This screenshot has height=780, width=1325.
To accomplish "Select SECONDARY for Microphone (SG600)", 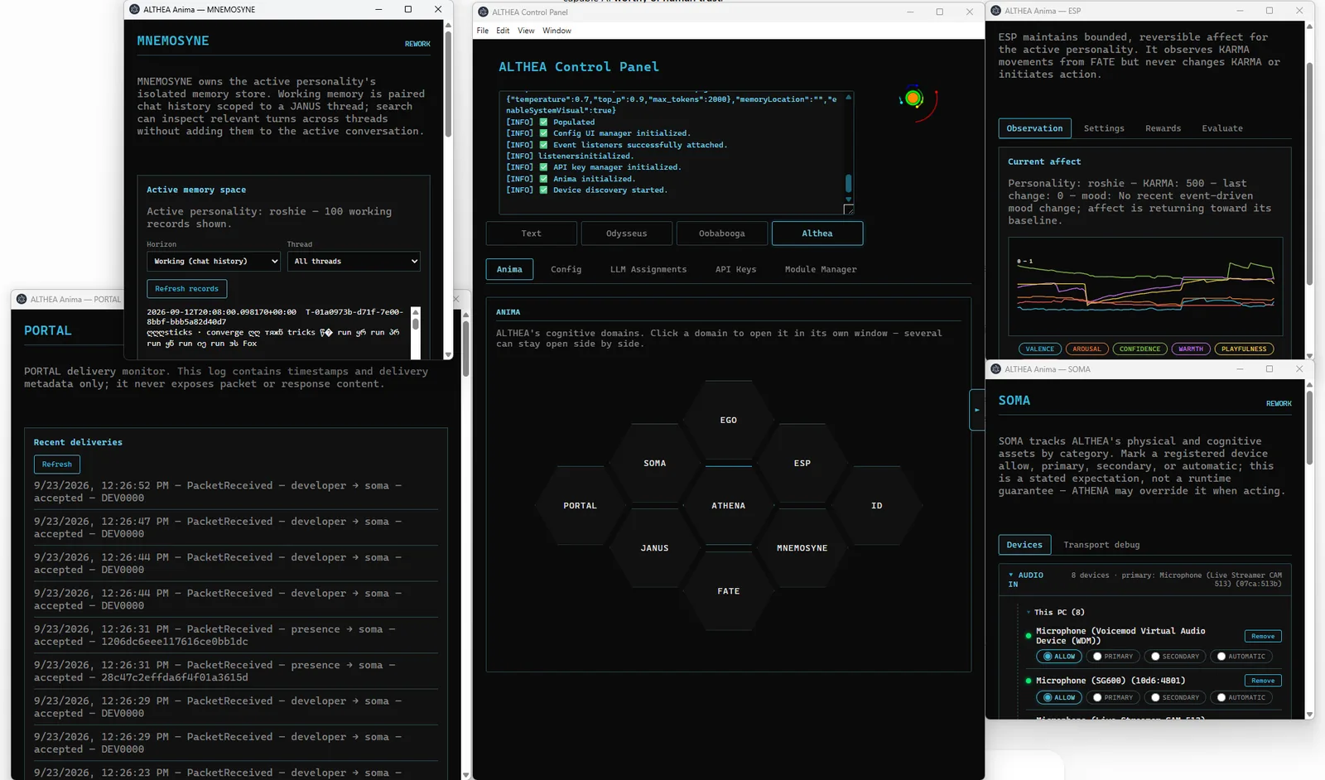I will click(x=1174, y=697).
